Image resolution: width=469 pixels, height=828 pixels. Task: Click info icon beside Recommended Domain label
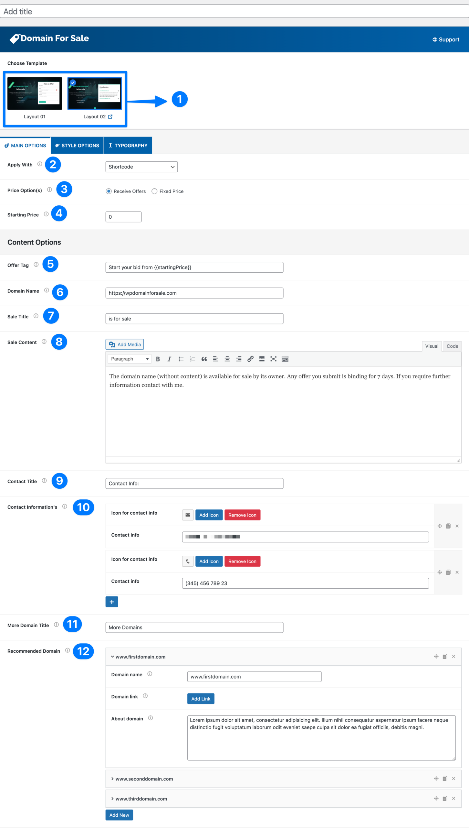coord(68,650)
